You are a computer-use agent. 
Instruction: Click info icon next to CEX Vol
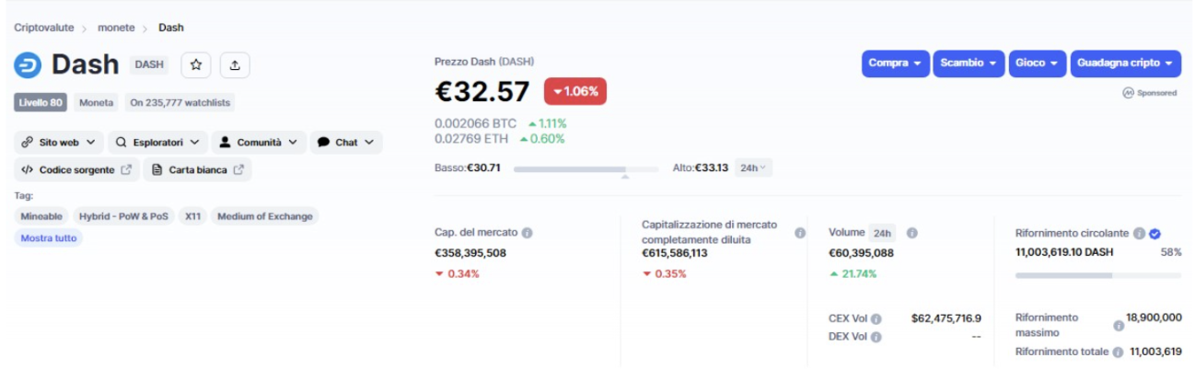[x=876, y=318]
